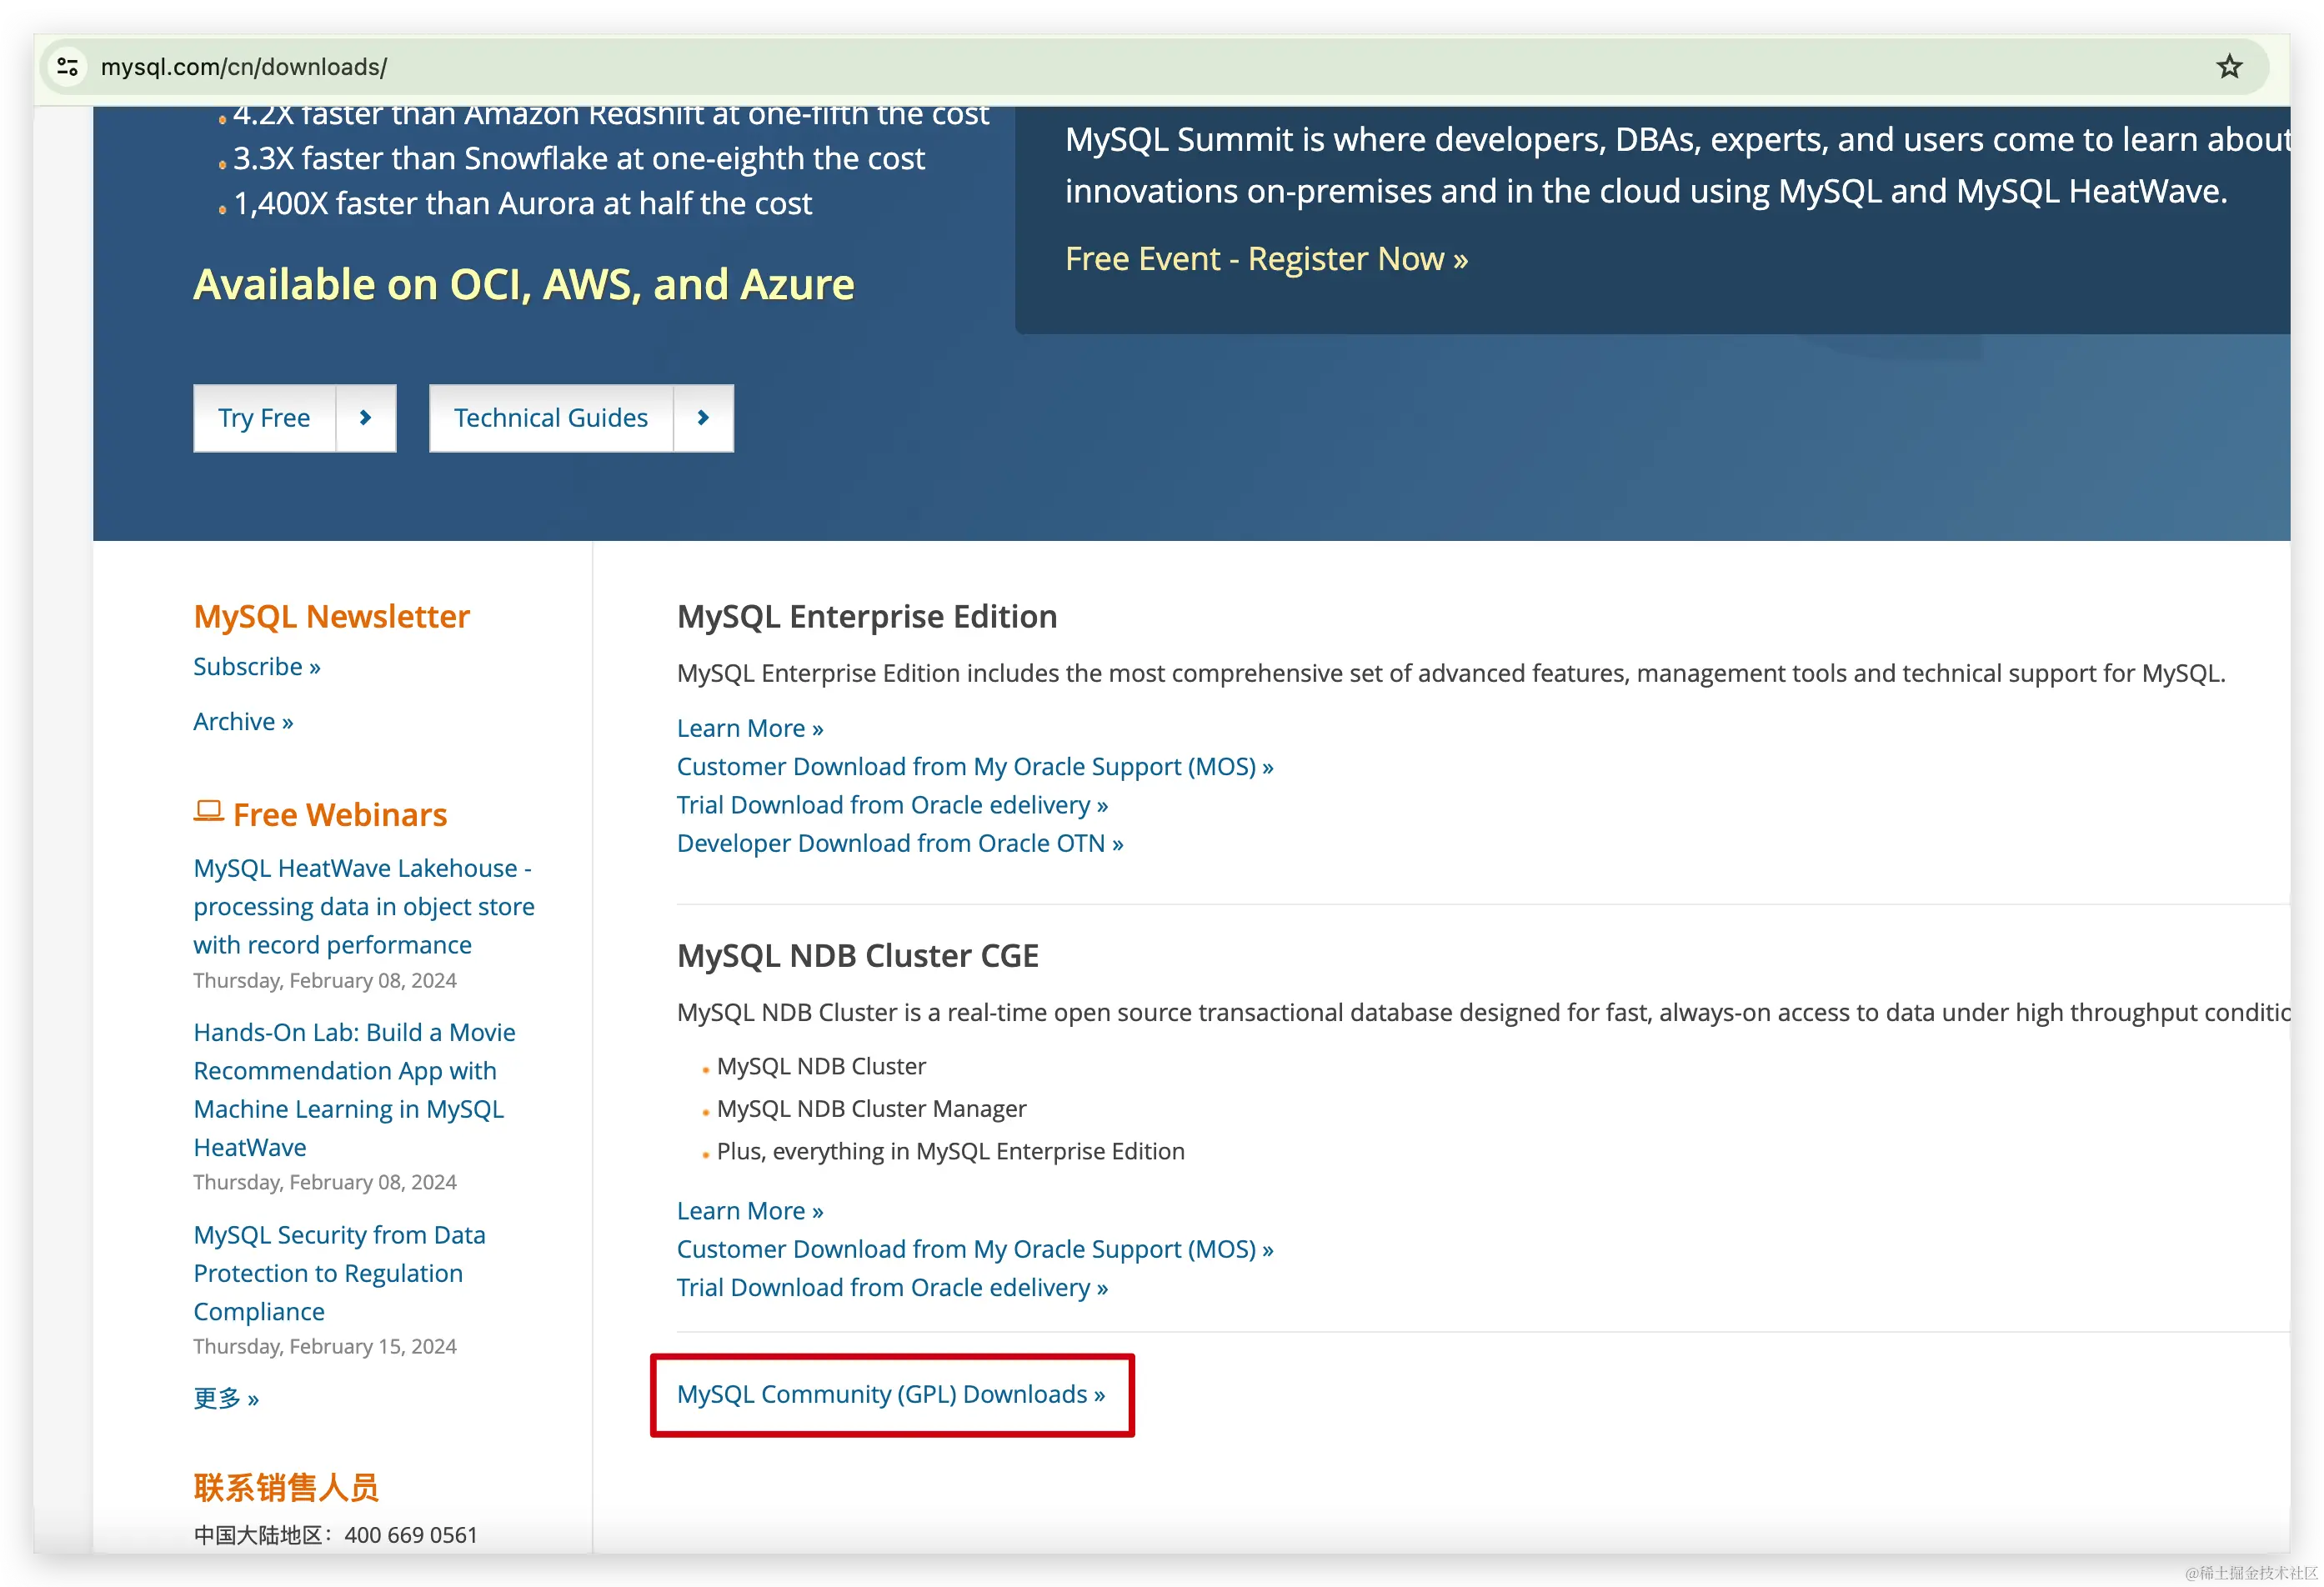Click the Free Webinars laptop icon
This screenshot has width=2324, height=1587.
tap(208, 811)
